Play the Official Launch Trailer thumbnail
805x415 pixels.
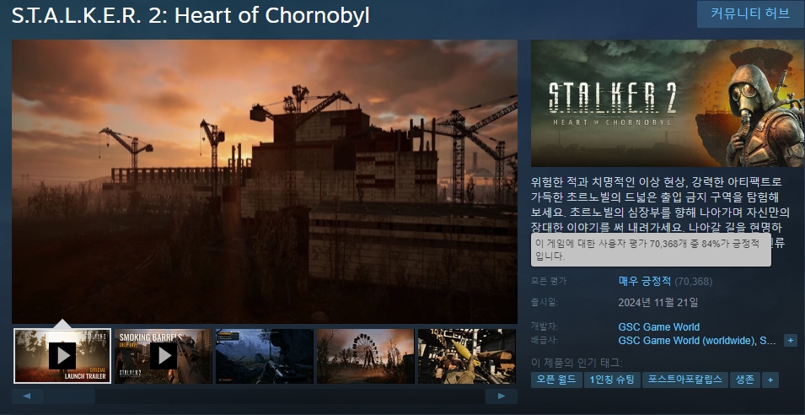[62, 356]
